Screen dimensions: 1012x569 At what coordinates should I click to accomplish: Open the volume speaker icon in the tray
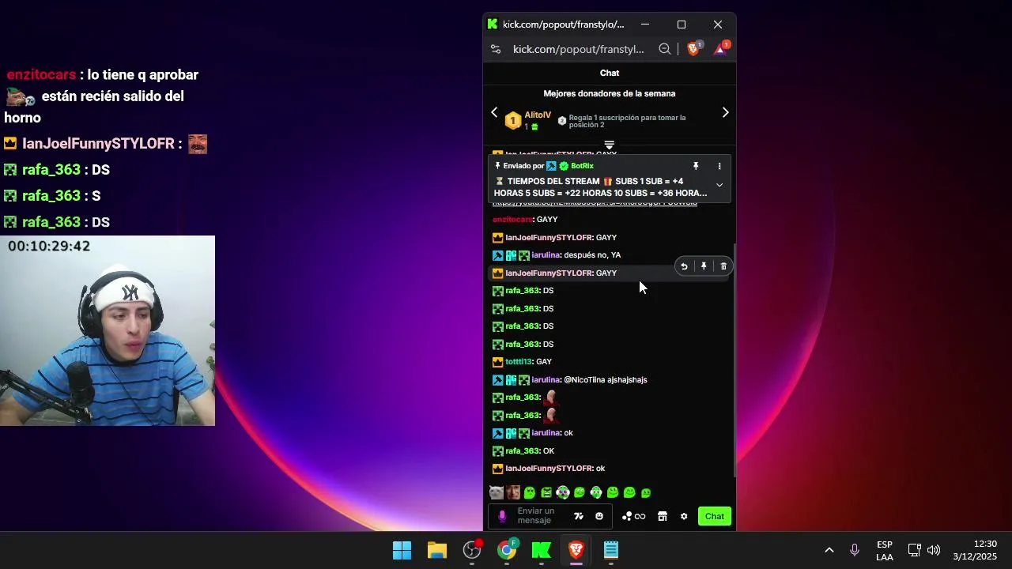(x=934, y=550)
